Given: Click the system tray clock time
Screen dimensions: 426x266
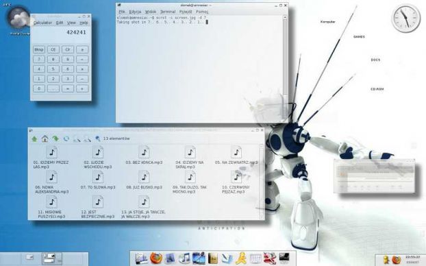Looking at the screenshot, I should 412,257.
